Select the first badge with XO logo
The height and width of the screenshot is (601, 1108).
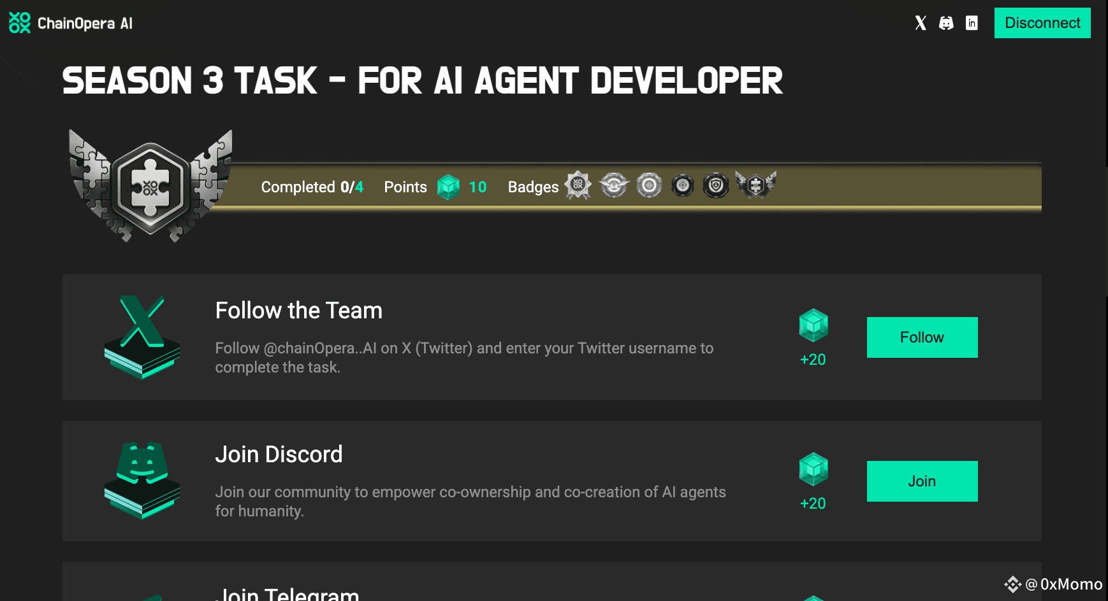[x=578, y=185]
